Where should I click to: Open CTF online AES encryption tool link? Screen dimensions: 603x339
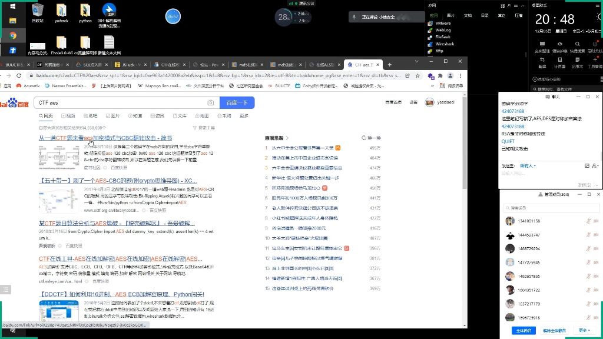pyautogui.click(x=120, y=259)
